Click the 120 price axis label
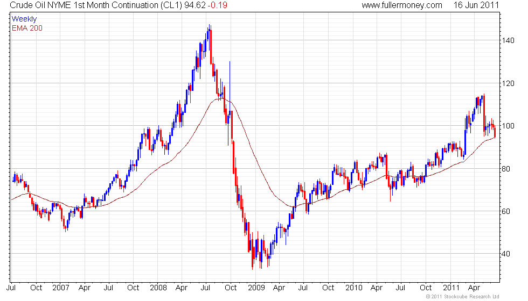 (508, 83)
